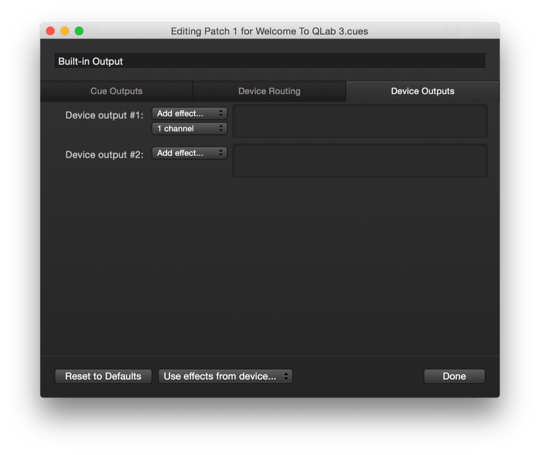Click the green zoom window button
The height and width of the screenshot is (455, 540).
[x=79, y=31]
